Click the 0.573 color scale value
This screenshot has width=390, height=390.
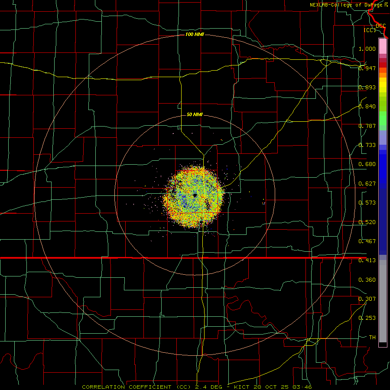367,203
